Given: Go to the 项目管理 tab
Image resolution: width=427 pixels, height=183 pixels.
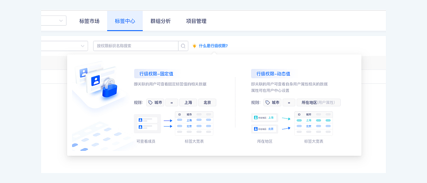Looking at the screenshot, I should [196, 21].
